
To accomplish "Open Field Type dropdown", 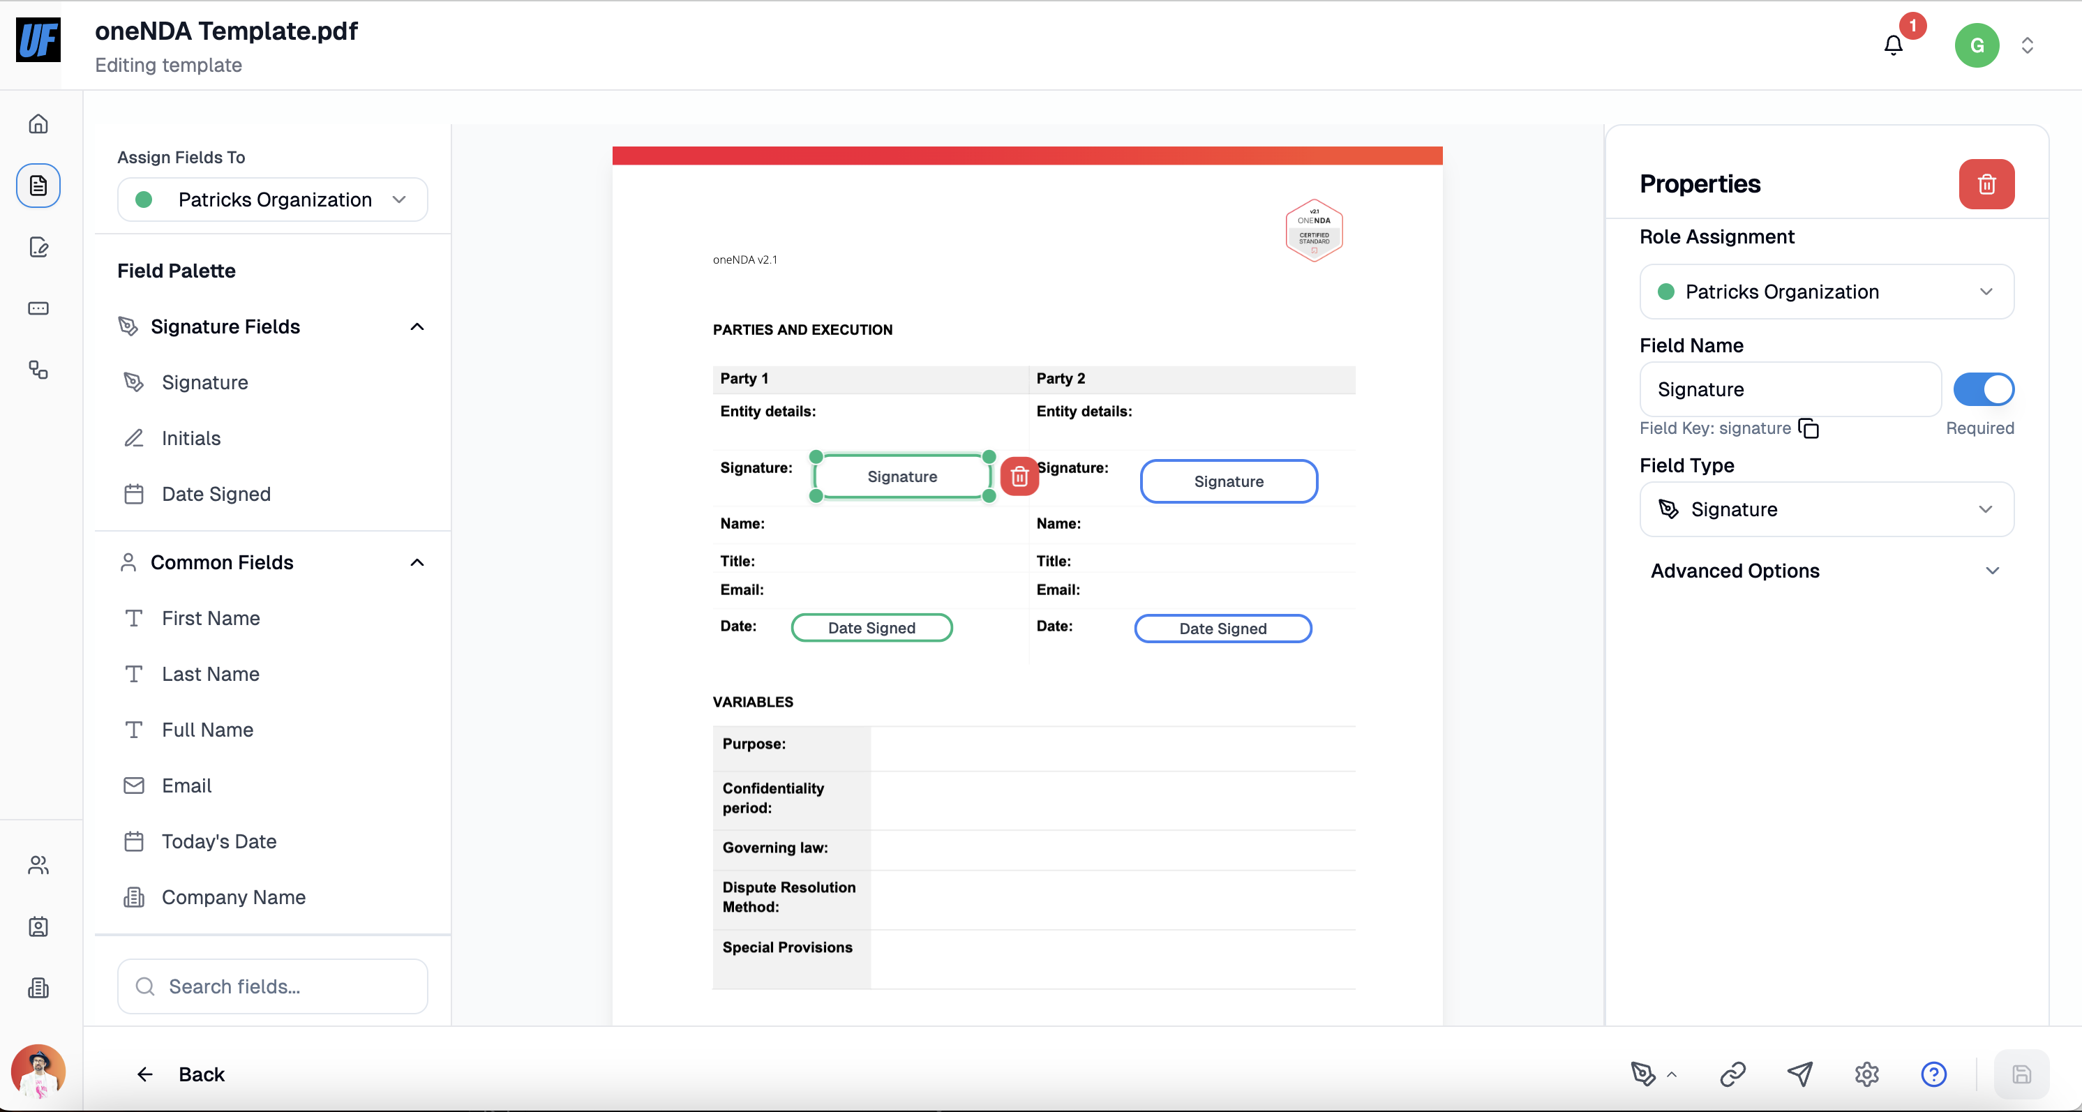I will click(1827, 509).
